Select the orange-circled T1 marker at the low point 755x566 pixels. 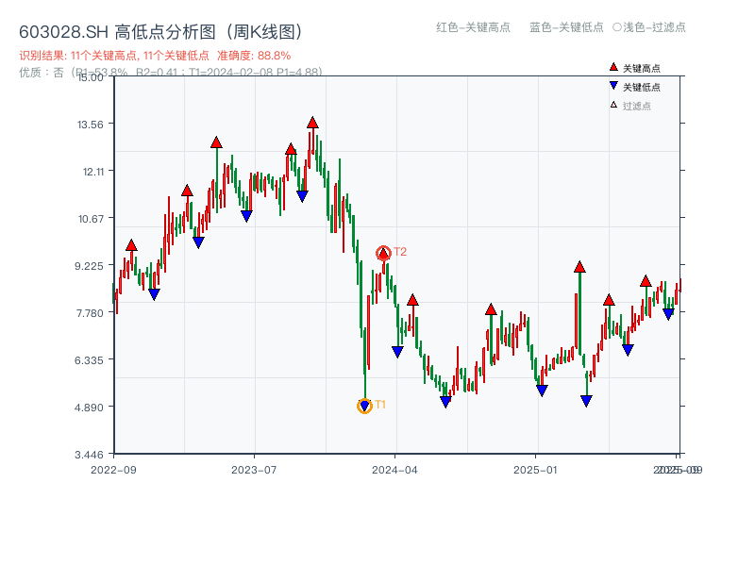coord(365,405)
